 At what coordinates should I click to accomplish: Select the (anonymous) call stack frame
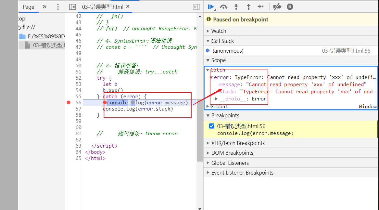click(x=228, y=51)
